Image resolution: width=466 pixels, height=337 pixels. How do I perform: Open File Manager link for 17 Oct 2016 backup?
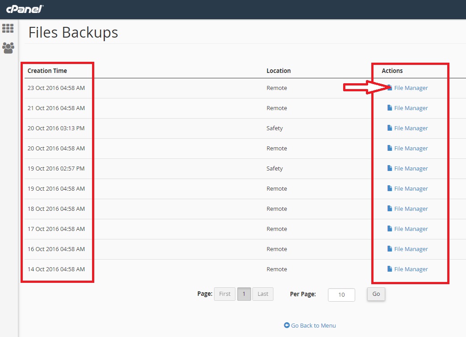pos(411,229)
